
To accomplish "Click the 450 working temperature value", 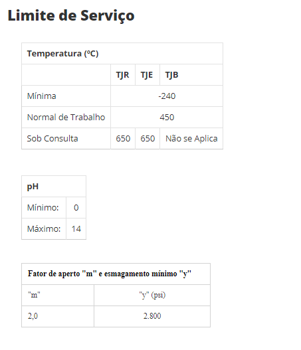I will (x=167, y=118).
